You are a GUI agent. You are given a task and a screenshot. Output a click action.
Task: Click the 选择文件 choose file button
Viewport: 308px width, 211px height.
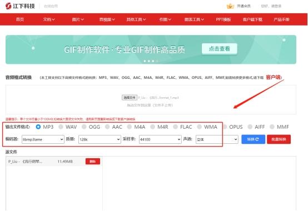[129, 98]
